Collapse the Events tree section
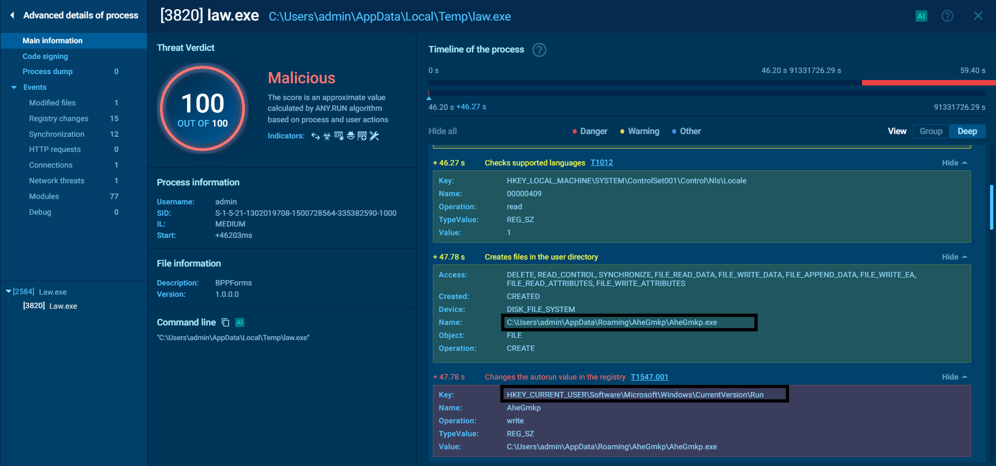 [14, 87]
